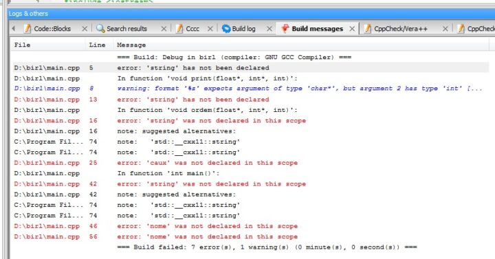Image resolution: width=495 pixels, height=259 pixels.
Task: Select the Build messages tab
Action: point(317,29)
